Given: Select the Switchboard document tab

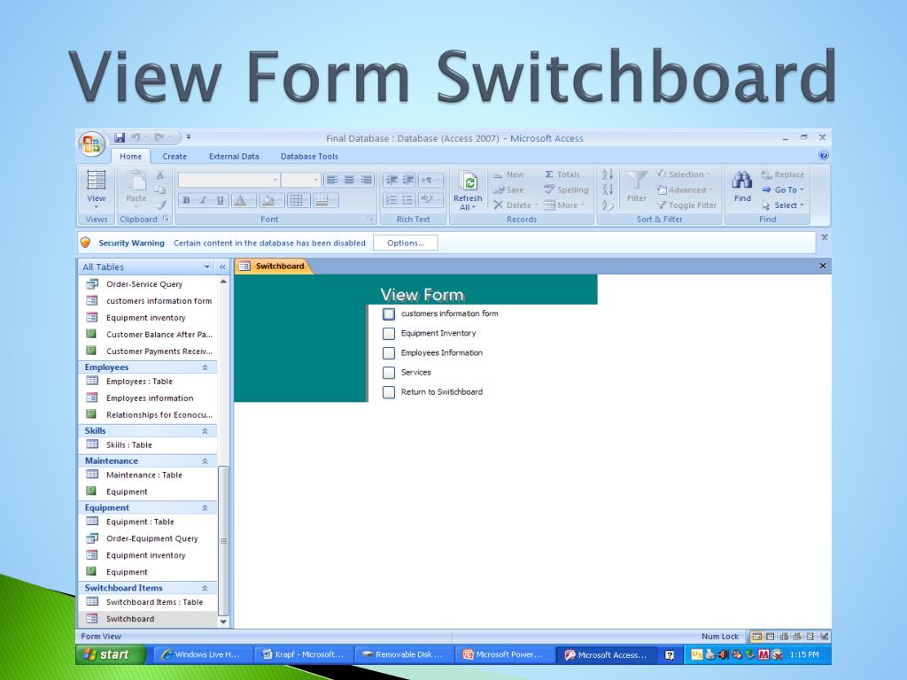Looking at the screenshot, I should (273, 266).
